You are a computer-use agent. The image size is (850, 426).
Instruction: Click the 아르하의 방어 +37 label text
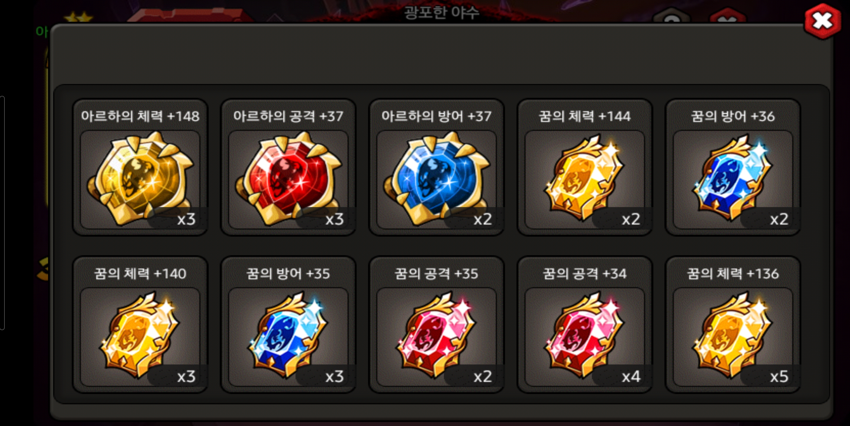(x=437, y=116)
